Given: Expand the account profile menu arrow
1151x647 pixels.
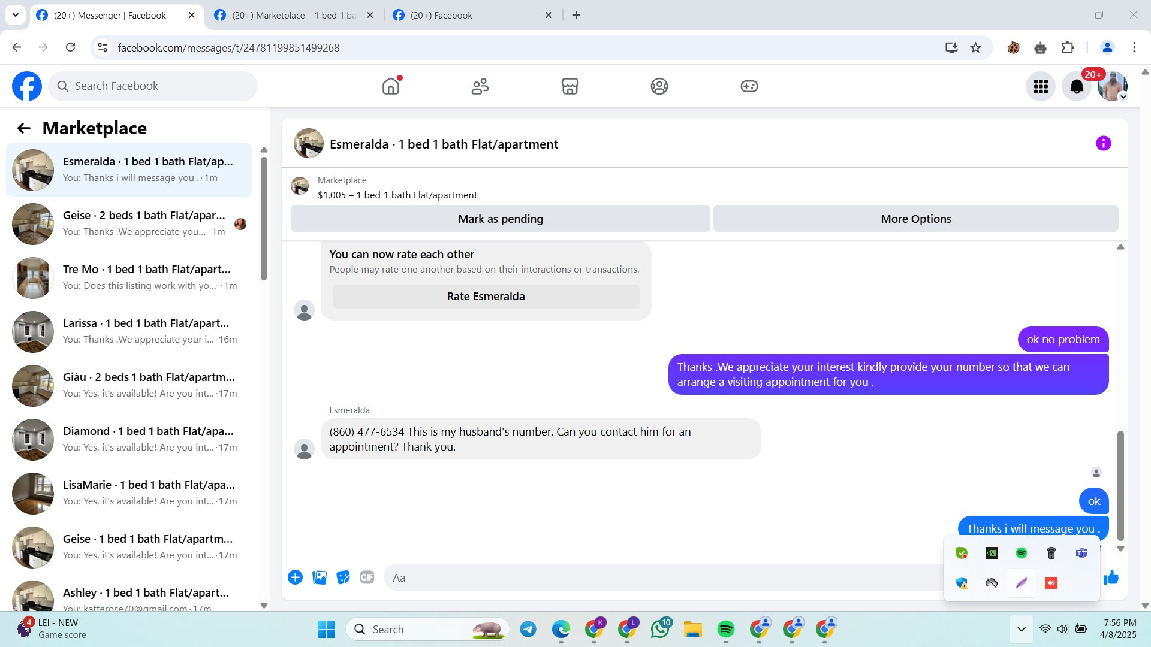Looking at the screenshot, I should click(x=1123, y=97).
